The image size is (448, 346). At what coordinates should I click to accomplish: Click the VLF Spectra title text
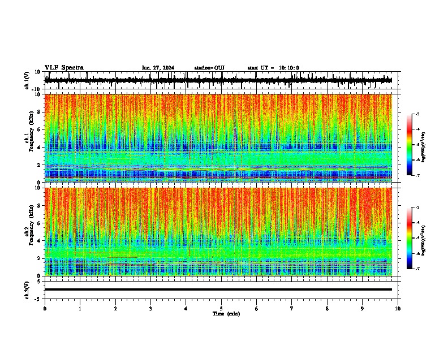64,68
